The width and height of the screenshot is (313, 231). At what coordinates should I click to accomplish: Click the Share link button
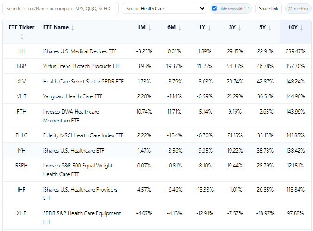pyautogui.click(x=268, y=9)
